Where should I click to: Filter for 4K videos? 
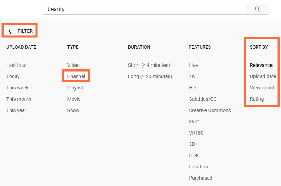(x=192, y=76)
